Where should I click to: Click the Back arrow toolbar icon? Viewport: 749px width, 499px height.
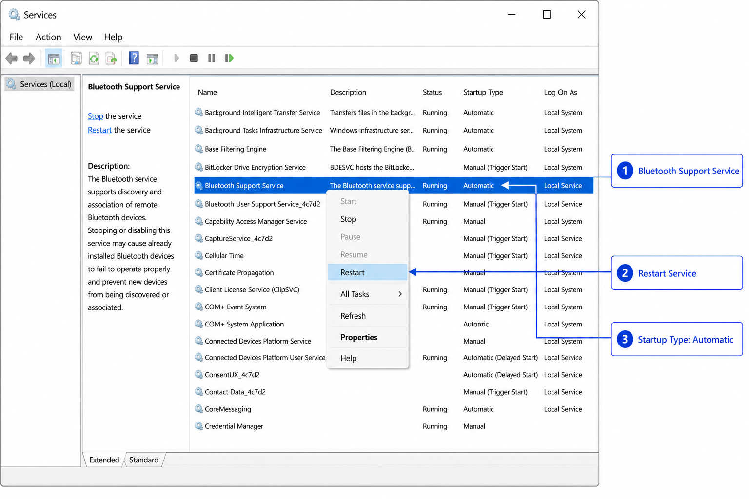click(12, 58)
